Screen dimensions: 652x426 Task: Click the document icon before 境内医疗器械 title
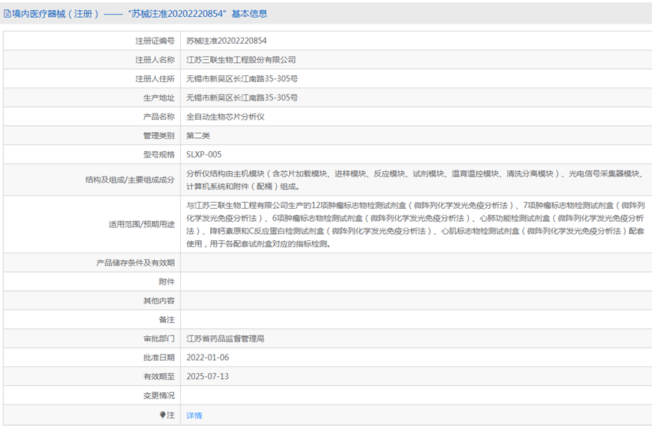coord(7,14)
